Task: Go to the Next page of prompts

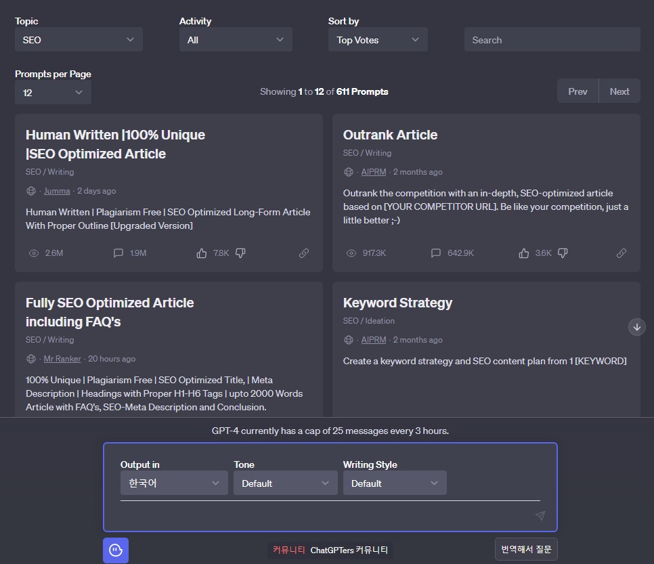Action: pyautogui.click(x=619, y=91)
